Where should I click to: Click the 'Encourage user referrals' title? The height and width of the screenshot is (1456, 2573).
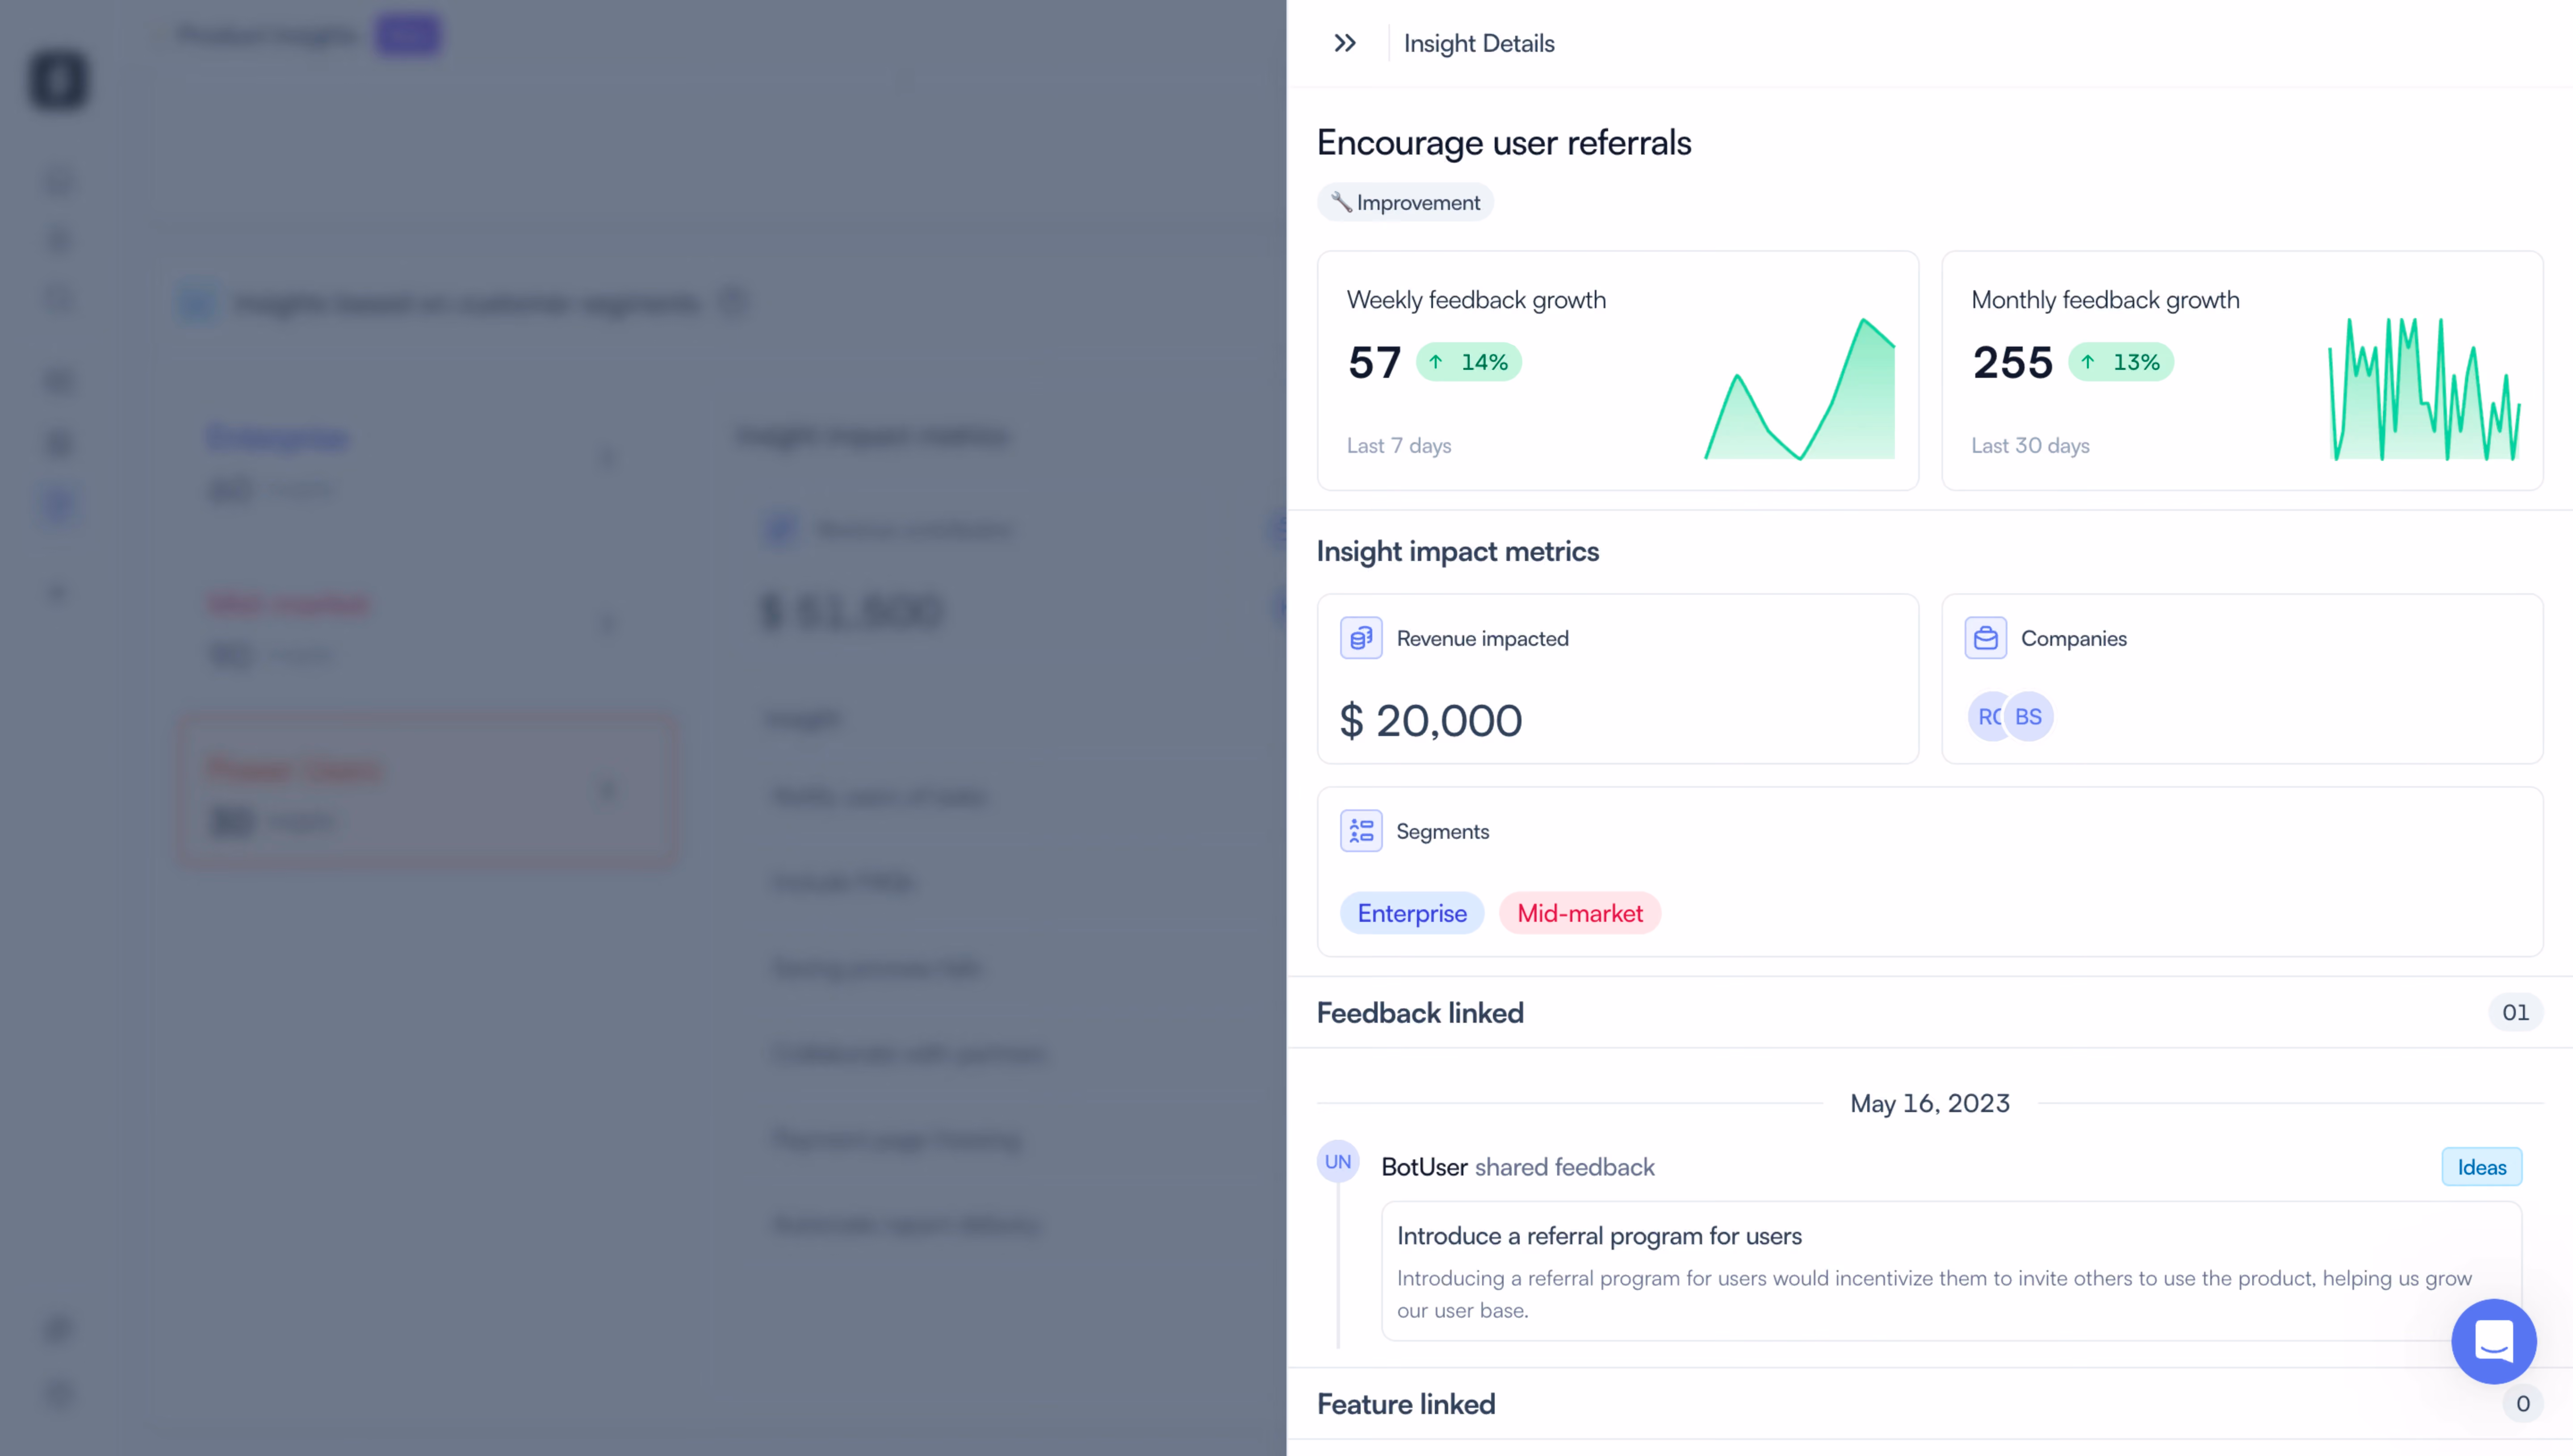point(1504,142)
